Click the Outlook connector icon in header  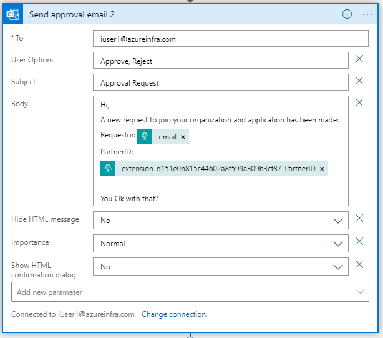pos(12,14)
